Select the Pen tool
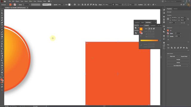 point(2,20)
